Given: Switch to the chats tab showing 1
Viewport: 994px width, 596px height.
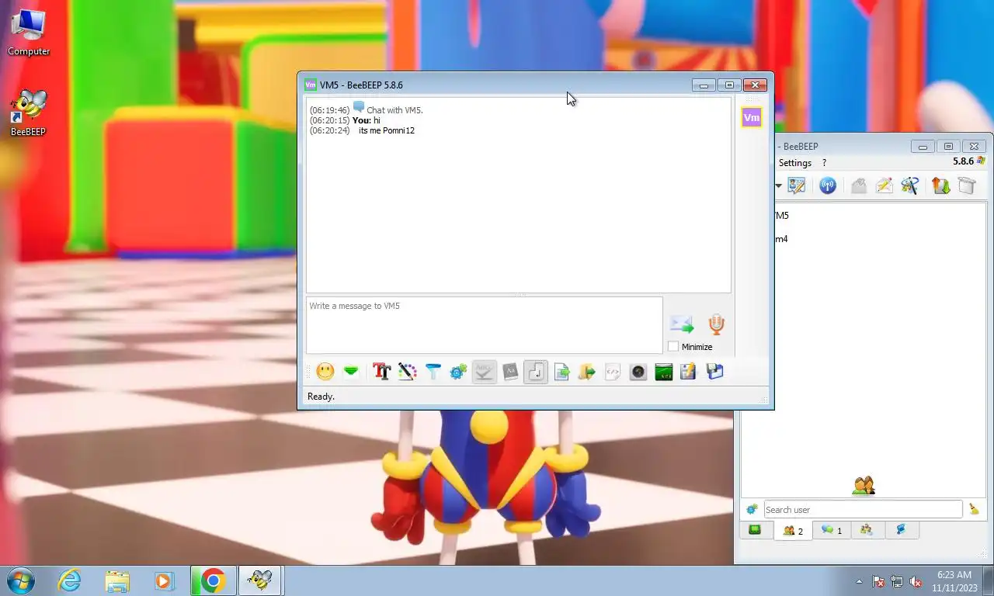Looking at the screenshot, I should [832, 530].
